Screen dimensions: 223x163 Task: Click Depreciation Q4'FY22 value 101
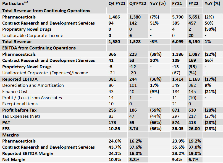click(x=133, y=85)
